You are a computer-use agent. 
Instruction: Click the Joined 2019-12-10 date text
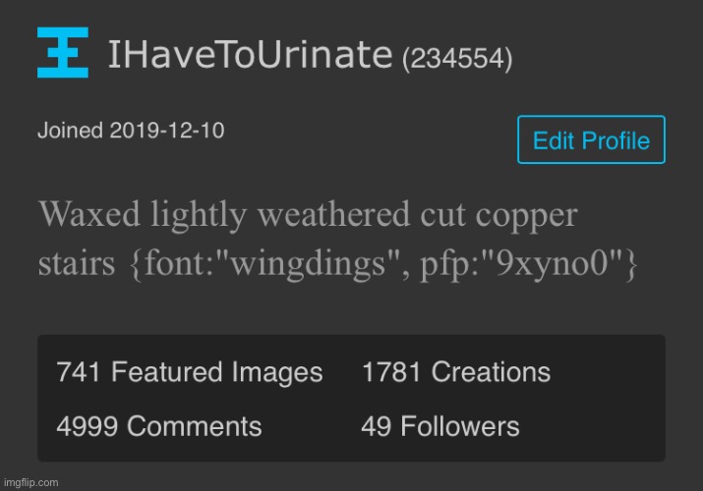[131, 131]
